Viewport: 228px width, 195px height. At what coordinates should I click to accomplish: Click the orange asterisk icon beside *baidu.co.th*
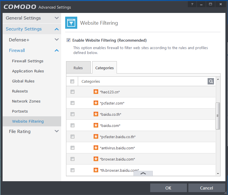click(x=96, y=114)
